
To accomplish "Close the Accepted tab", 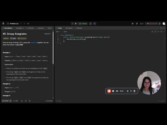I will pos(24,28).
